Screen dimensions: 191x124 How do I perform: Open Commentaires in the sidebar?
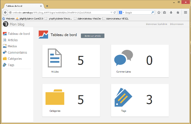[15, 52]
